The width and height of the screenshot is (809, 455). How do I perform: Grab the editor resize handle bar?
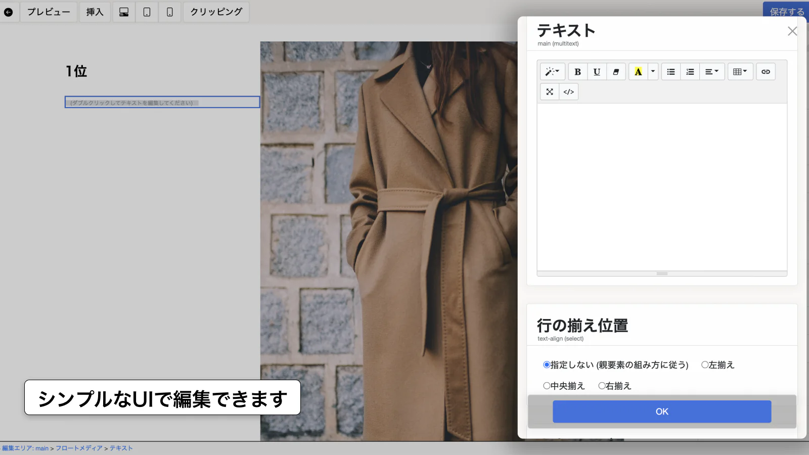(x=662, y=274)
